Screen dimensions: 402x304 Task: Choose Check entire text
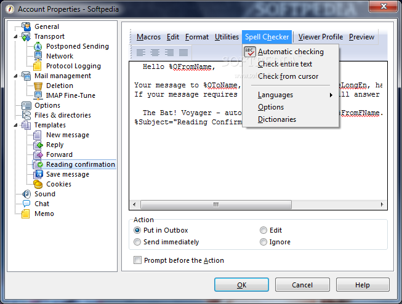(291, 64)
